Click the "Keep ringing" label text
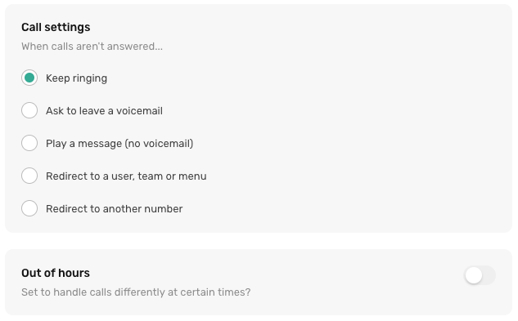 pyautogui.click(x=76, y=78)
